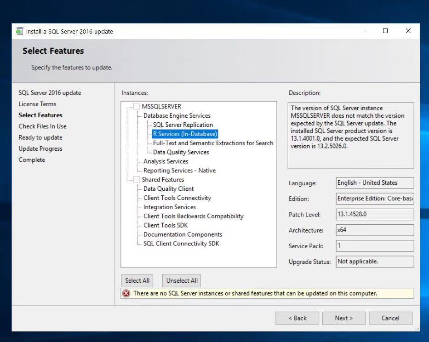The image size is (429, 342).
Task: Click the Language field English - United States
Action: click(375, 183)
